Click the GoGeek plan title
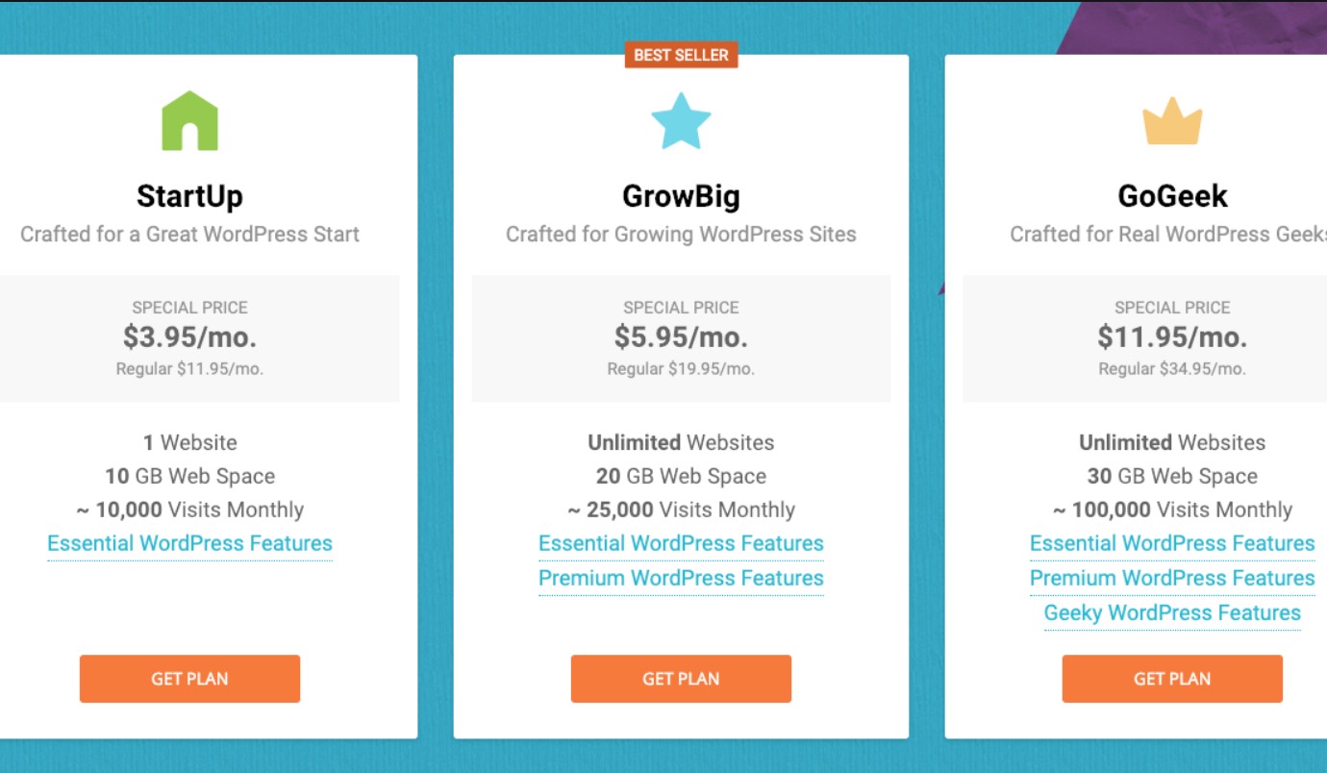This screenshot has width=1327, height=773. click(1172, 196)
